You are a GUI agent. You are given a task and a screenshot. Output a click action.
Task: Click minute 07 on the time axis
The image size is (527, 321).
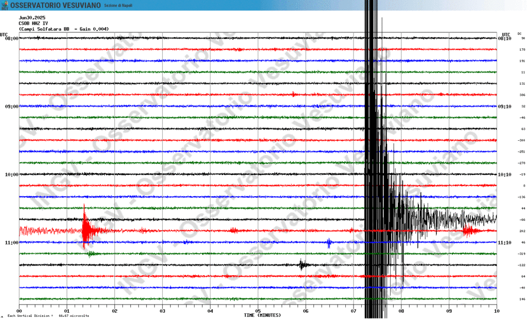(353, 311)
